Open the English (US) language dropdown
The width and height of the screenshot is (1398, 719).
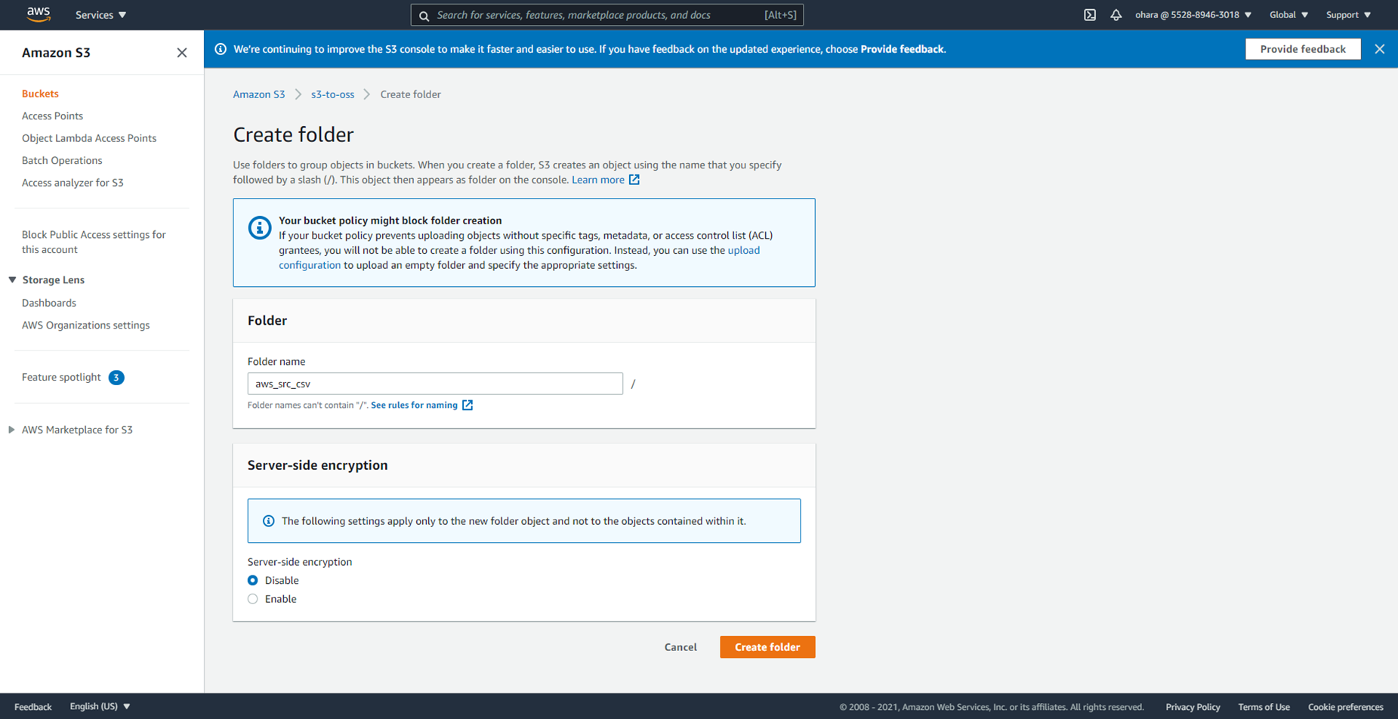(100, 707)
